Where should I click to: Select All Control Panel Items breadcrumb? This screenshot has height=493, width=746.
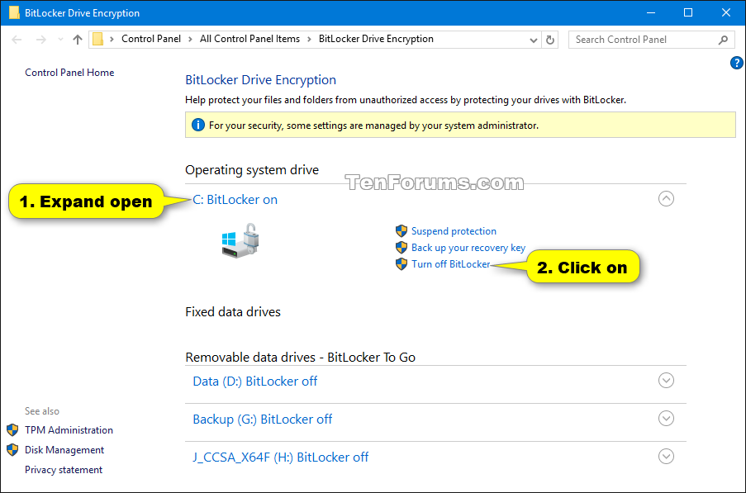pyautogui.click(x=249, y=39)
